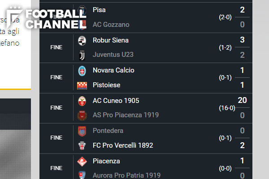
Task: Open the FC Pro Vercelli 1892 link
Action: click(x=122, y=145)
